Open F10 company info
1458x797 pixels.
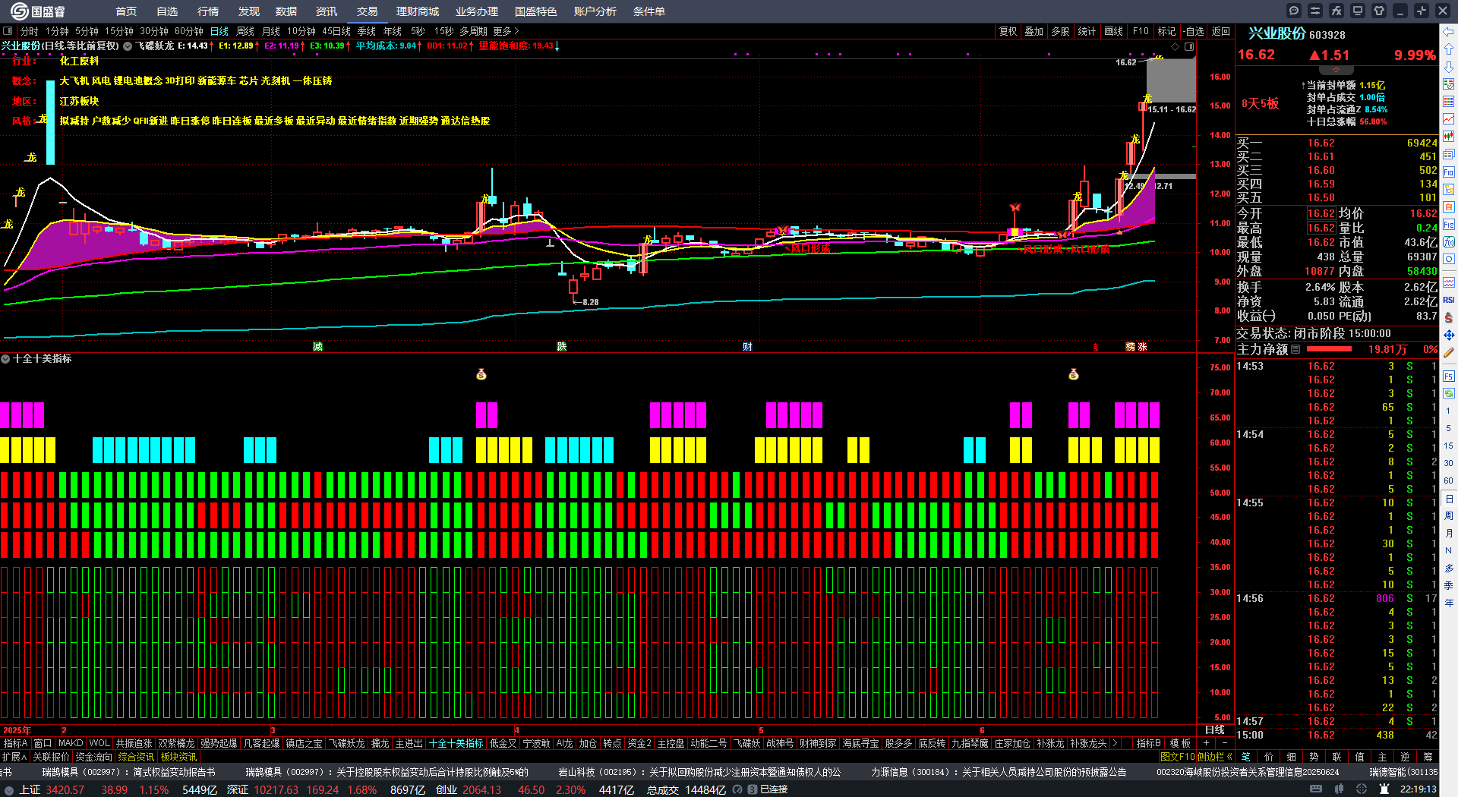[x=1141, y=31]
